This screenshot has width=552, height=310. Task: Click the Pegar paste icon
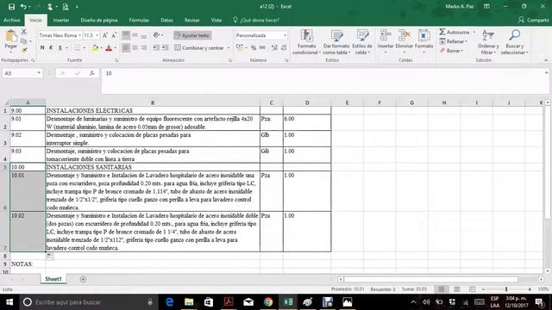pyautogui.click(x=11, y=40)
